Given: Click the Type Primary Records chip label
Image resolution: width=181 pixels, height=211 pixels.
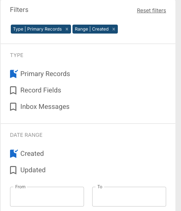Looking at the screenshot, I should pyautogui.click(x=38, y=29).
